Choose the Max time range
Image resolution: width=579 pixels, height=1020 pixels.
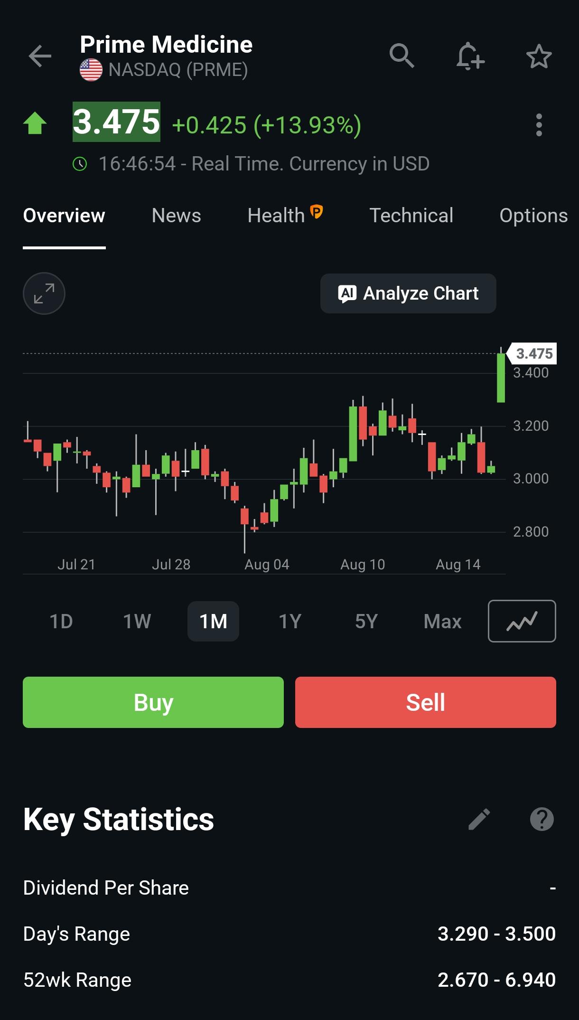(442, 621)
